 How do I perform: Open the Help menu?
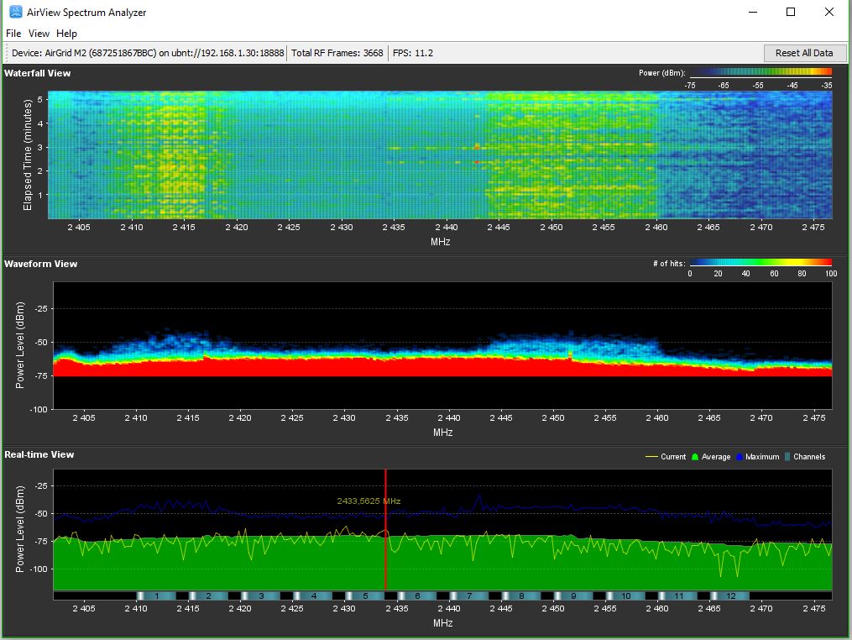pos(66,34)
